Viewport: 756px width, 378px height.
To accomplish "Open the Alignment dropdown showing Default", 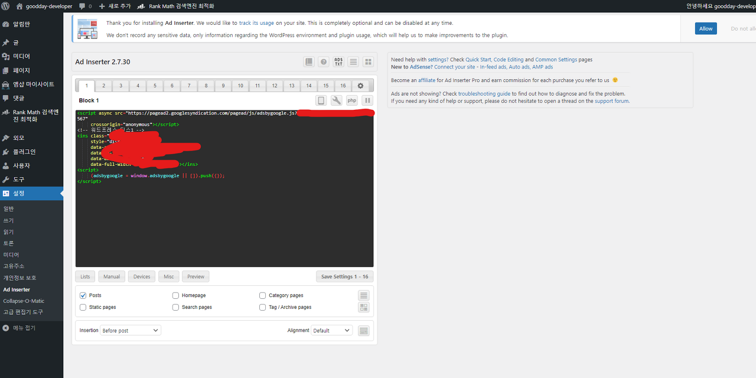I will [x=331, y=331].
